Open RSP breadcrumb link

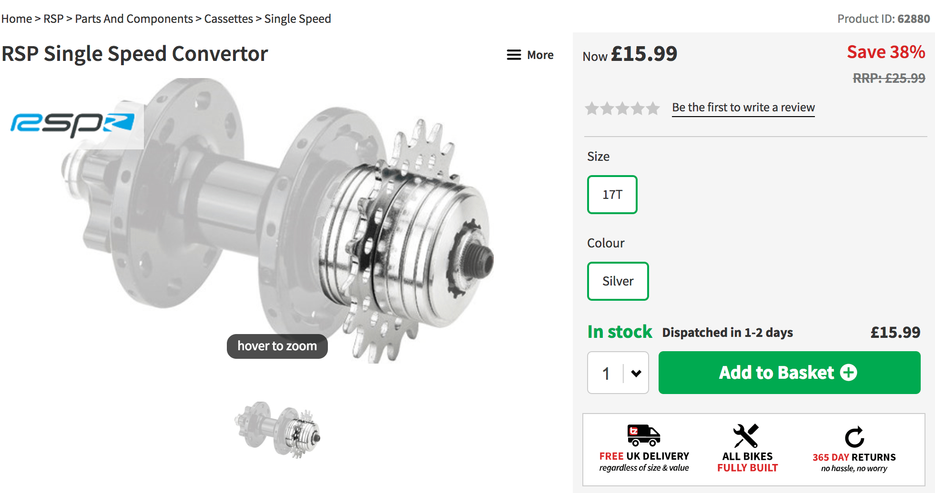[x=53, y=19]
